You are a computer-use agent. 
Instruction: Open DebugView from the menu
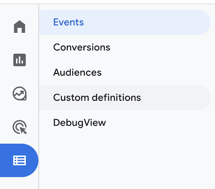click(x=125, y=123)
